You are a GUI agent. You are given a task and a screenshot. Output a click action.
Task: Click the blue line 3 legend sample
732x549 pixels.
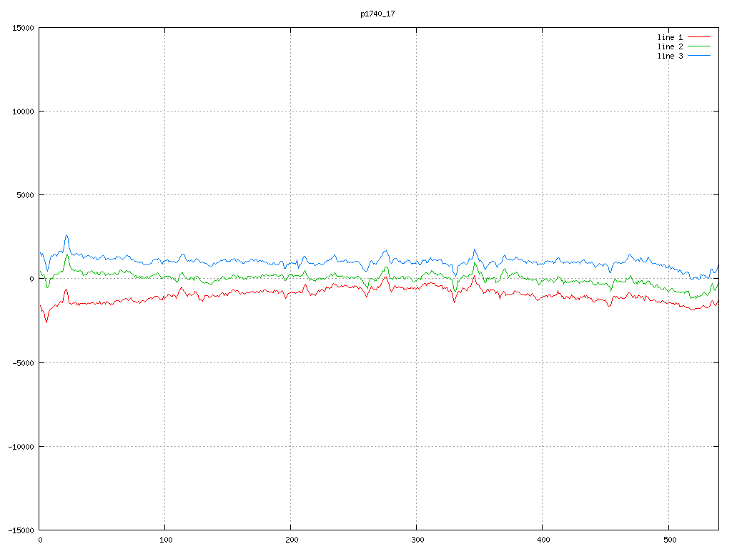(x=699, y=56)
